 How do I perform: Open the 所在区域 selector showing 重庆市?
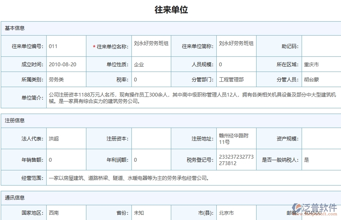311,64
